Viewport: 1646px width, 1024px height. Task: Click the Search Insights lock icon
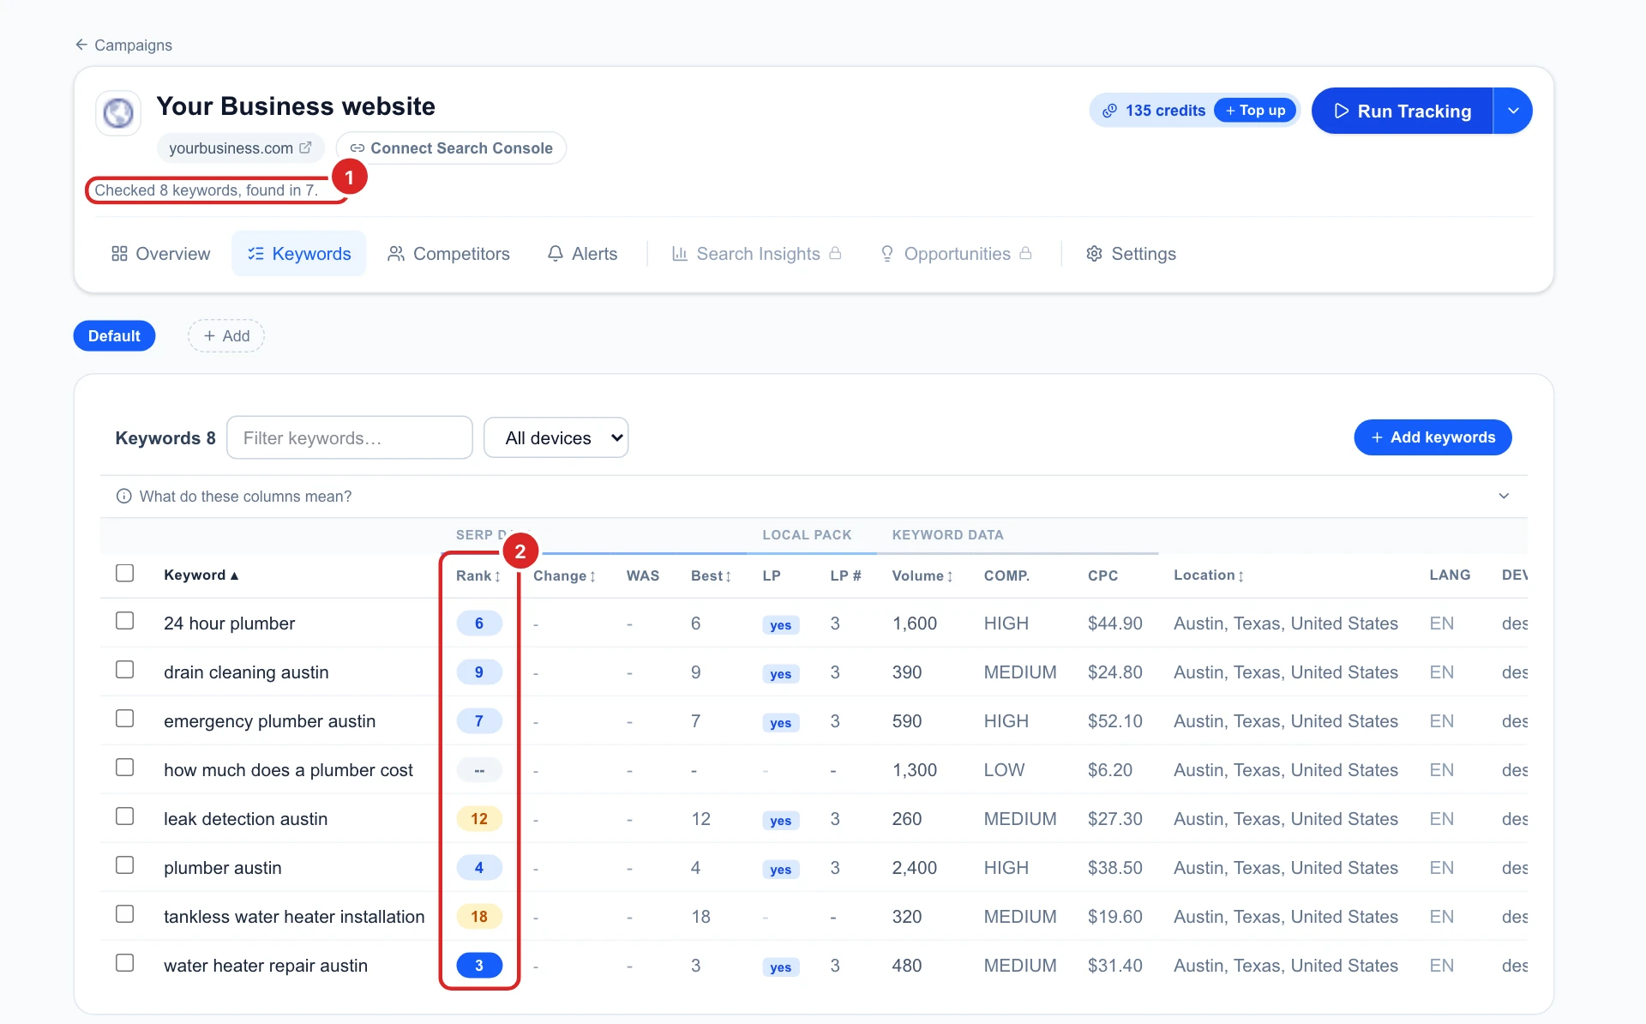tap(835, 253)
